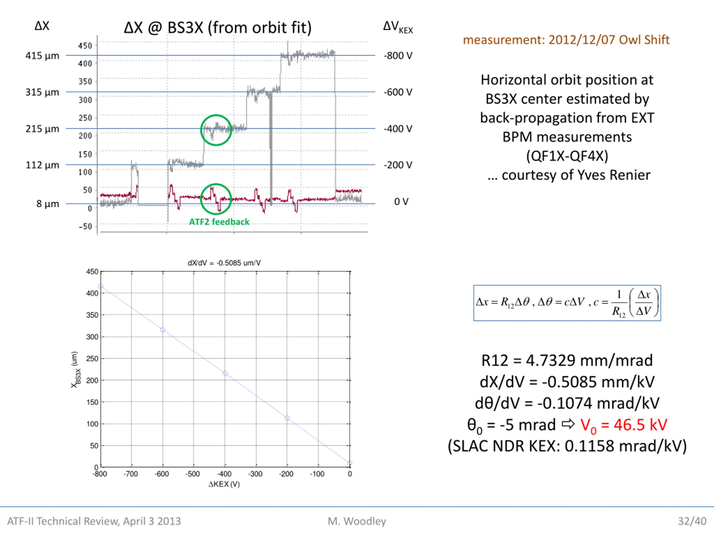This screenshot has height=535, width=714.
Task: Click the ATF2 feedback green label
Action: tap(219, 222)
